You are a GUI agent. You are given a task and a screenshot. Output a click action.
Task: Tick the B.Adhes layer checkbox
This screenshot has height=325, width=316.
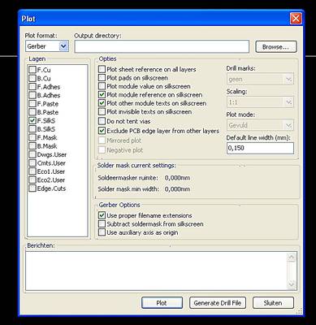tap(32, 95)
